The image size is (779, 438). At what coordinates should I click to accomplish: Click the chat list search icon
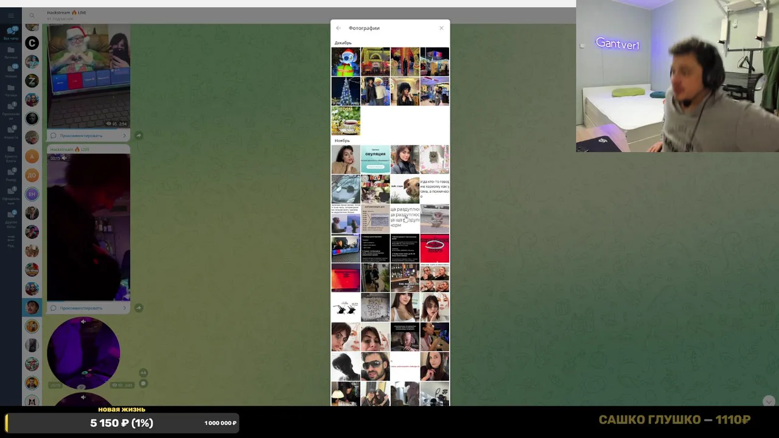pos(32,15)
